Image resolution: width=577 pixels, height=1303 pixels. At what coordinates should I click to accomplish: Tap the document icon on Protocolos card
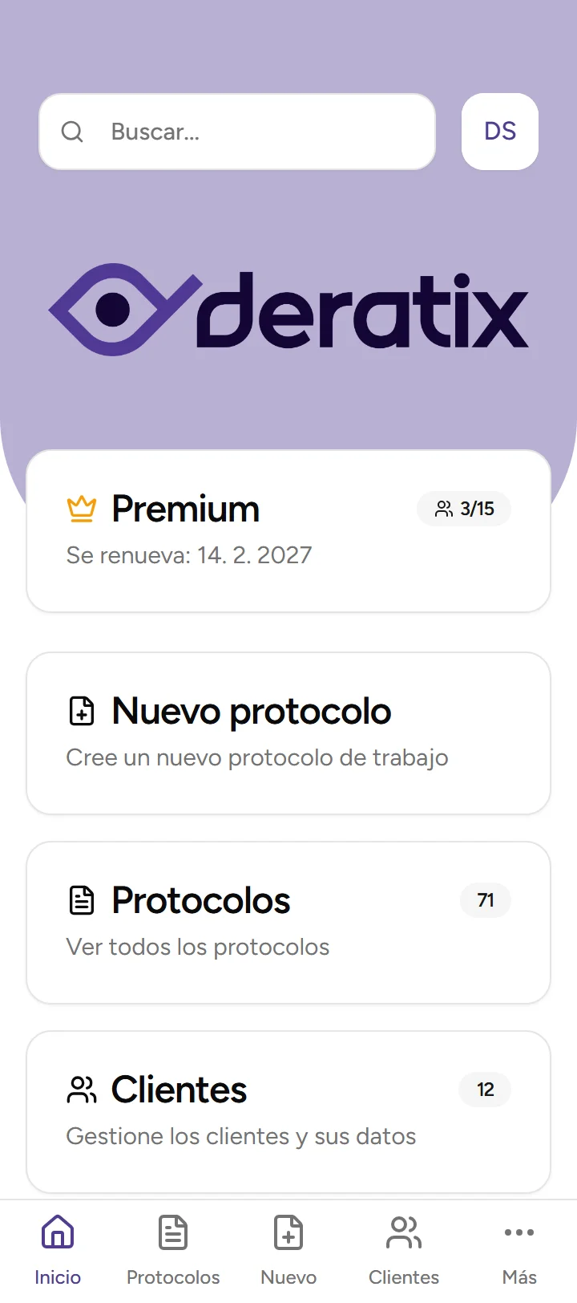click(81, 899)
